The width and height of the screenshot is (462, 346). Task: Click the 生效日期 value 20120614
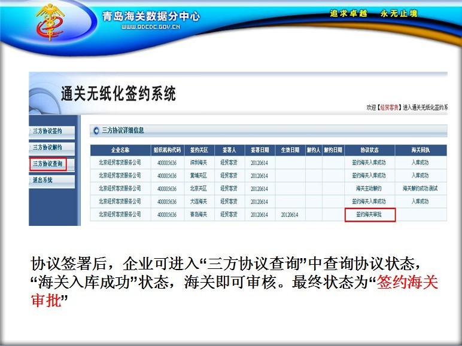coord(290,215)
